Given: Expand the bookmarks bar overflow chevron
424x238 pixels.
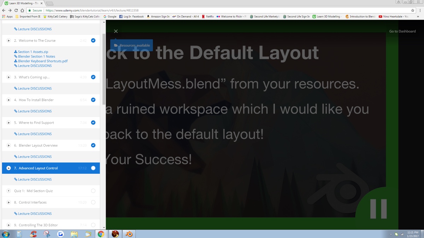Looking at the screenshot, I should click(x=418, y=17).
